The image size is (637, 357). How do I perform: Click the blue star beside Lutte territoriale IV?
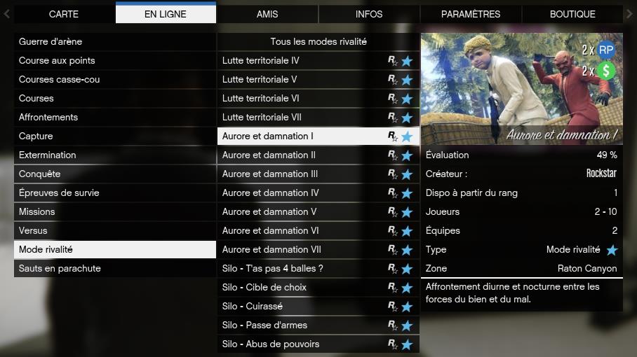tap(407, 61)
